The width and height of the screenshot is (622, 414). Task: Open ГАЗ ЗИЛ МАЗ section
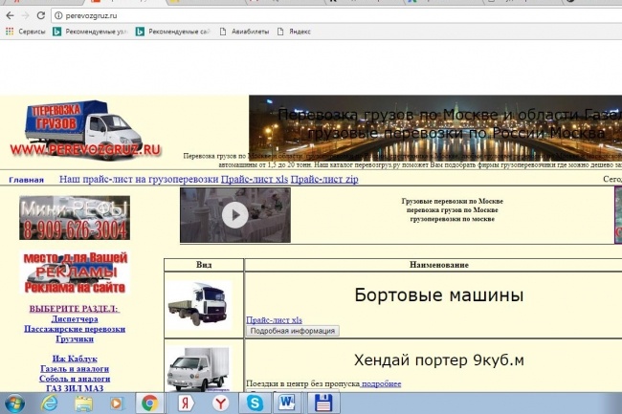pos(75,388)
